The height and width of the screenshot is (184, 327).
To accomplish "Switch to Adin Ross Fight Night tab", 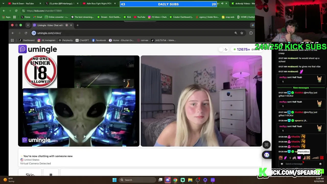I will (x=99, y=4).
